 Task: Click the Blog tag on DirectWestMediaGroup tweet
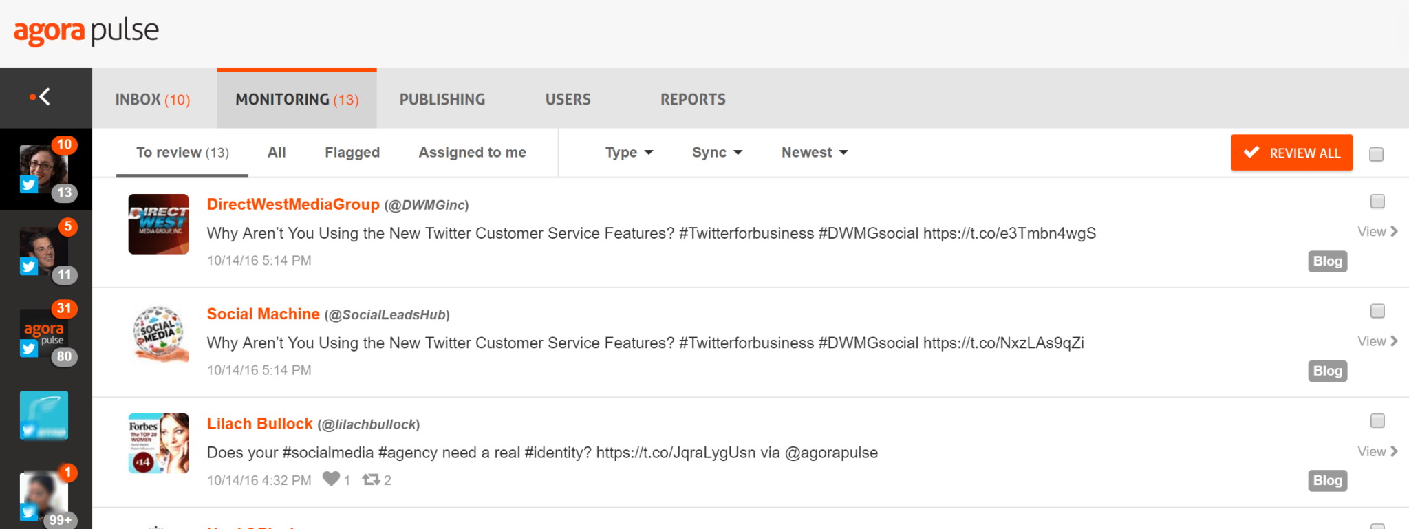point(1327,261)
